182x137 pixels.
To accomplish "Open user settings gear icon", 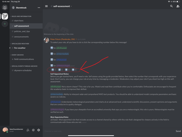I will (39, 130).
